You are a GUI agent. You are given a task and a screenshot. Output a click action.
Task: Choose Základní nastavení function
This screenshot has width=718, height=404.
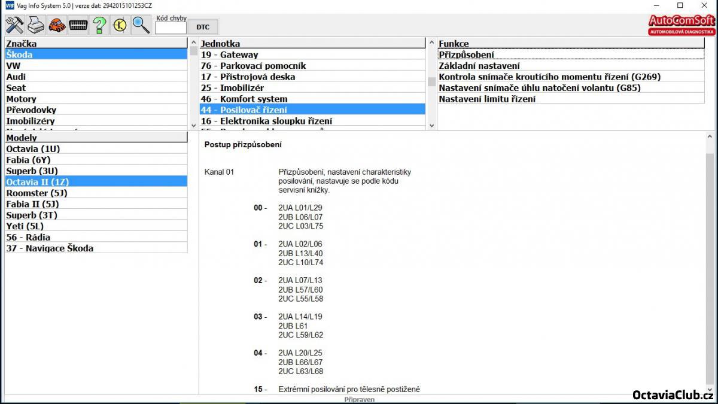[x=479, y=66]
